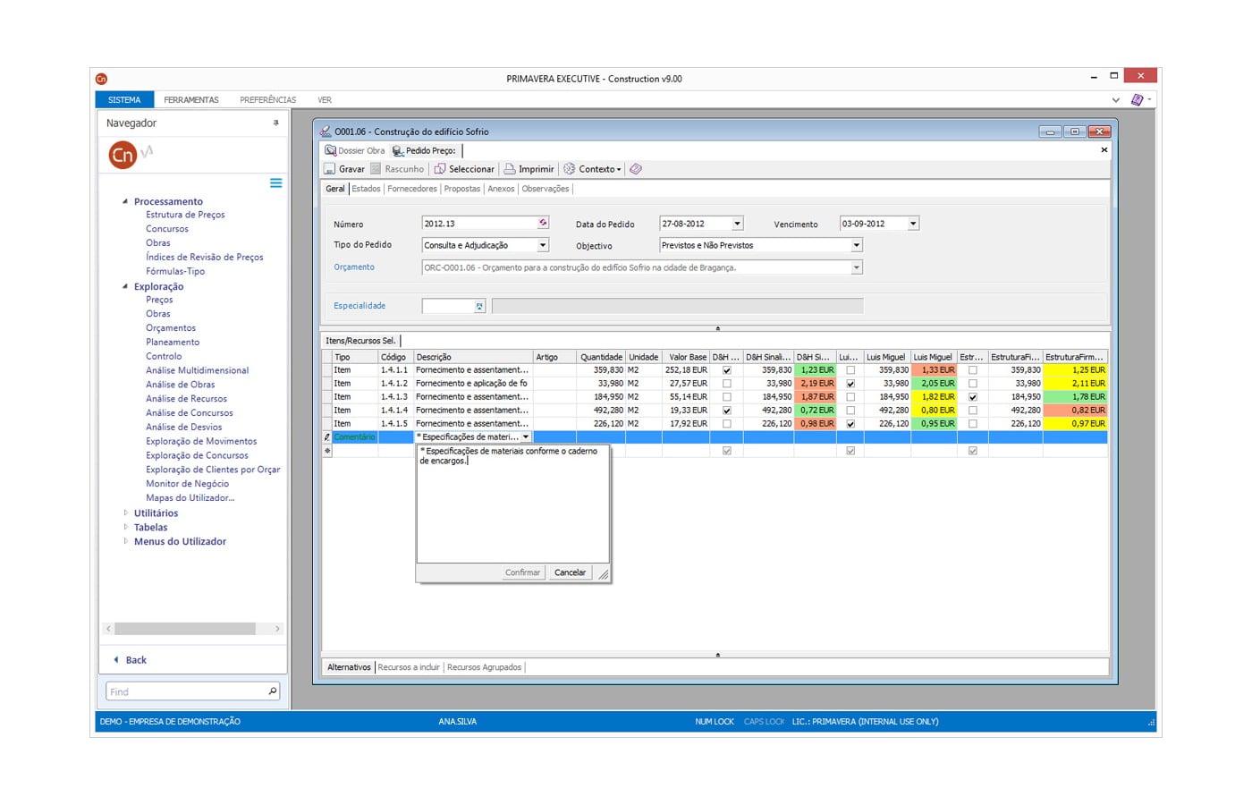Image resolution: width=1252 pixels, height=805 pixels.
Task: Click the Navegador horizontal scrollbar
Action: pos(185,629)
